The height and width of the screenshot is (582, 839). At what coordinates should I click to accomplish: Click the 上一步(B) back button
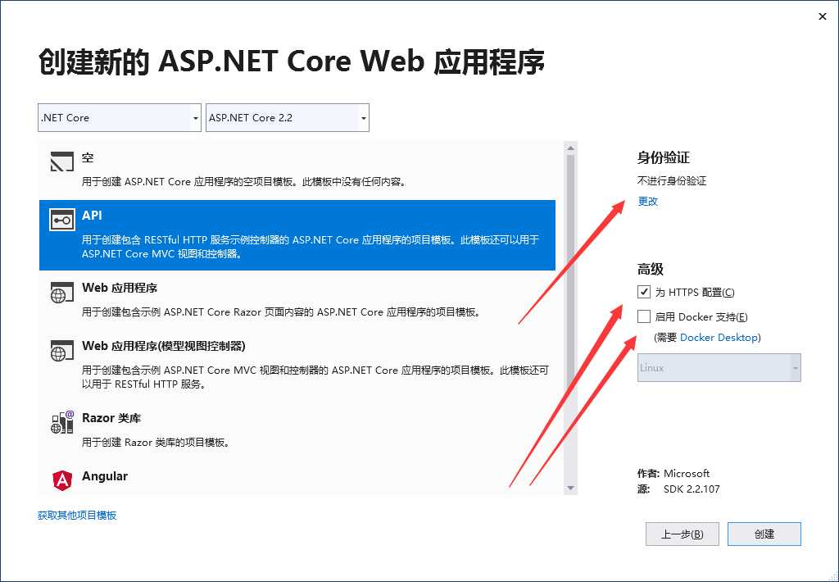coord(683,534)
